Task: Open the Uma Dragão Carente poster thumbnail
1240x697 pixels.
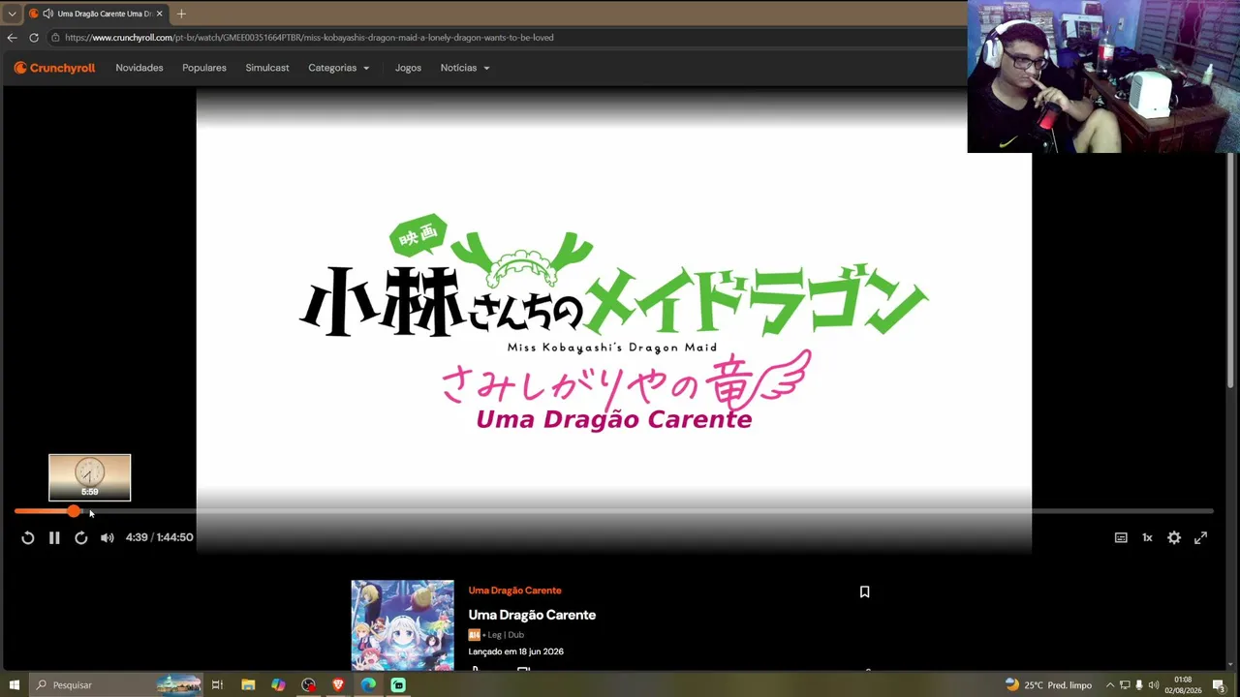Action: tap(402, 625)
